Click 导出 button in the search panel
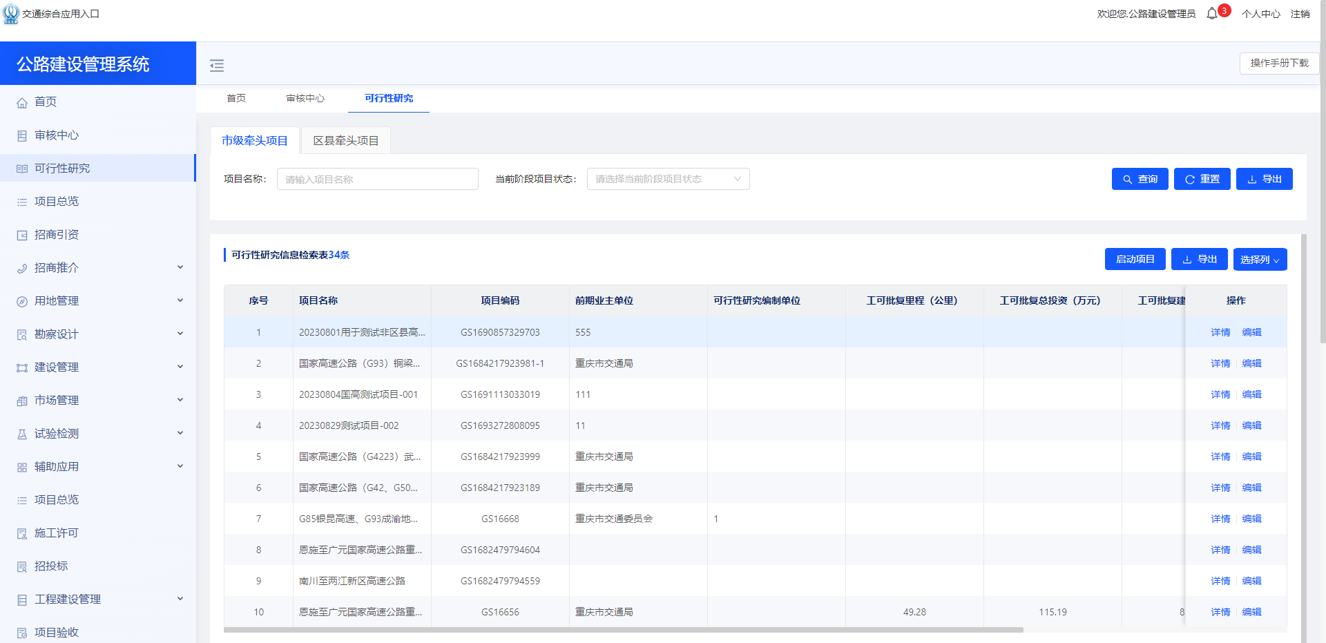 [x=1264, y=179]
